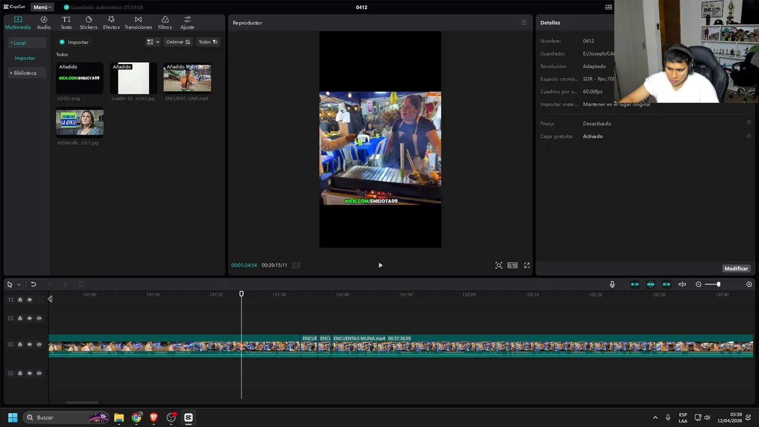The width and height of the screenshot is (759, 427).
Task: Switch to the Texto tab
Action: pos(66,23)
